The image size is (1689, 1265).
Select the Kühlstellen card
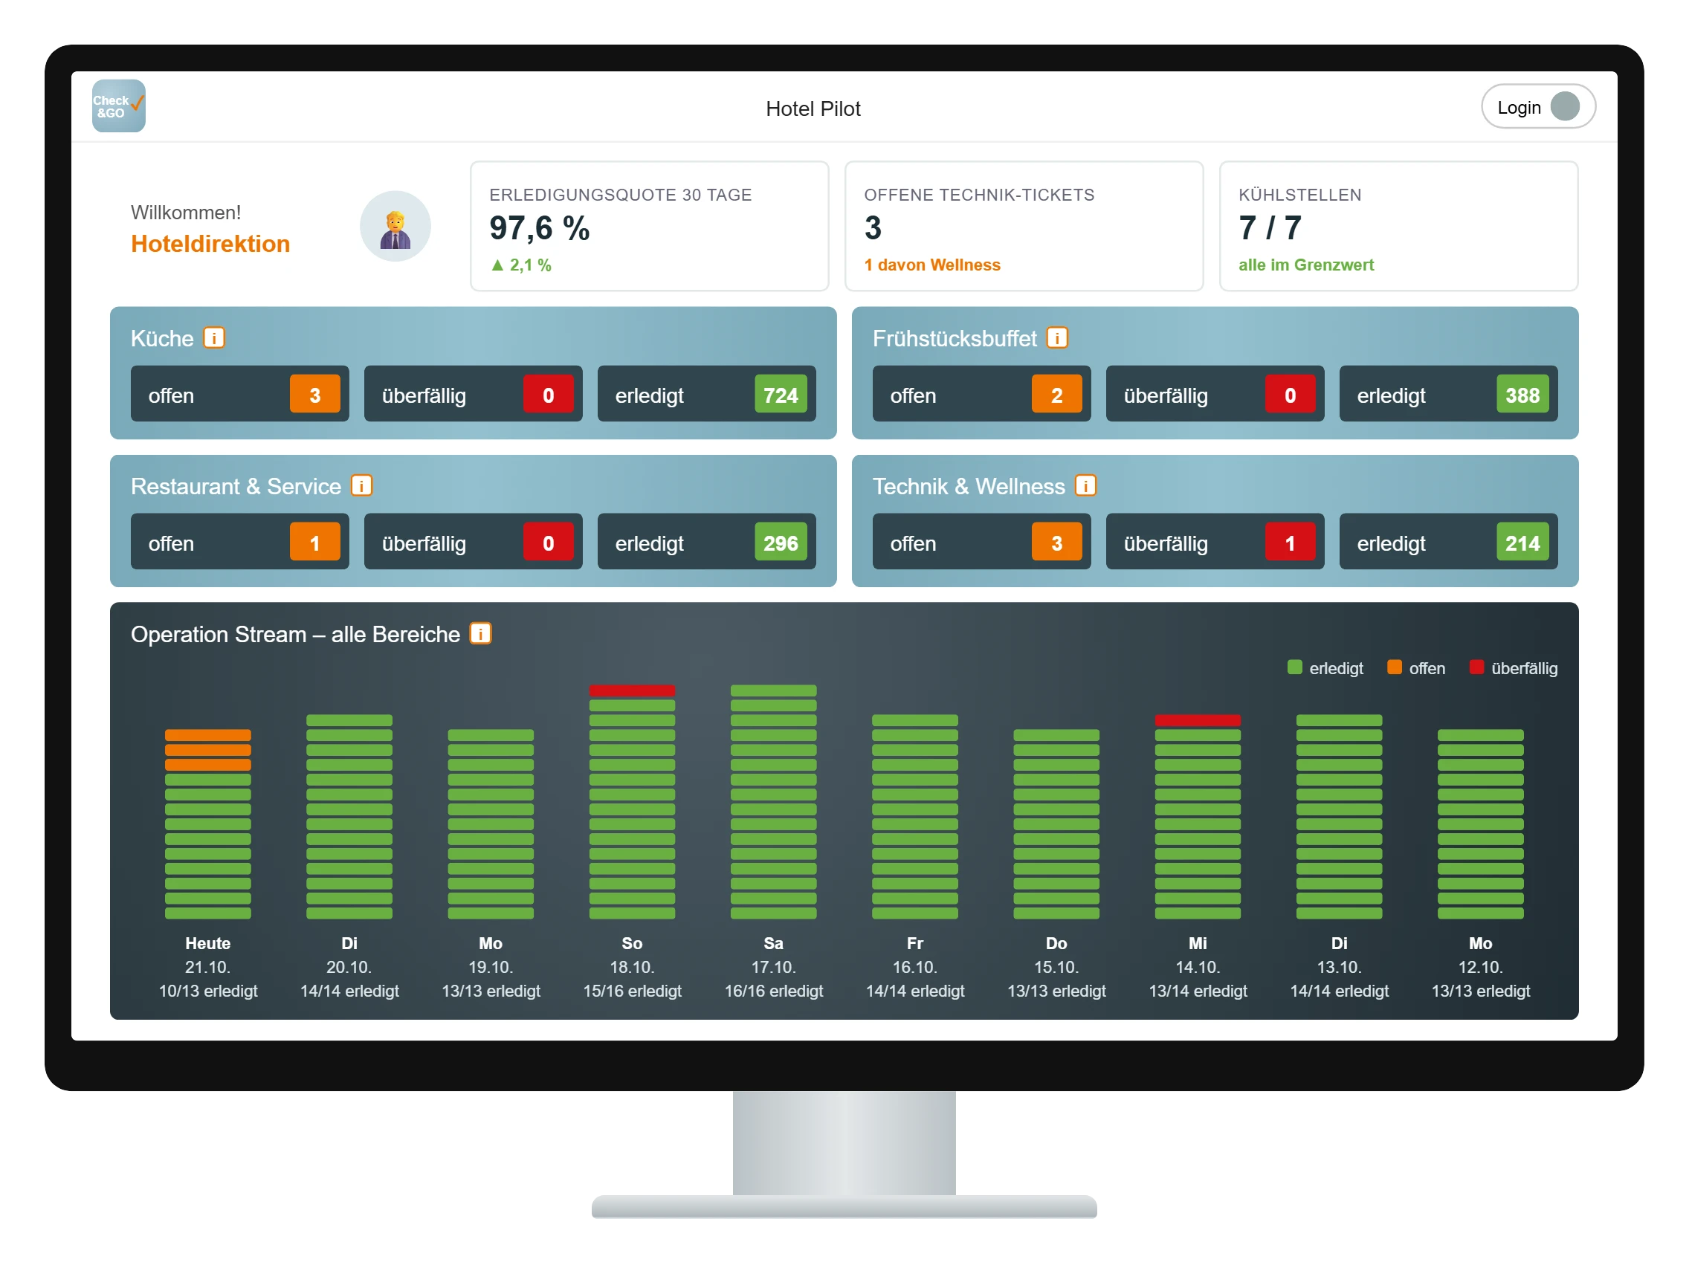pyautogui.click(x=1398, y=226)
